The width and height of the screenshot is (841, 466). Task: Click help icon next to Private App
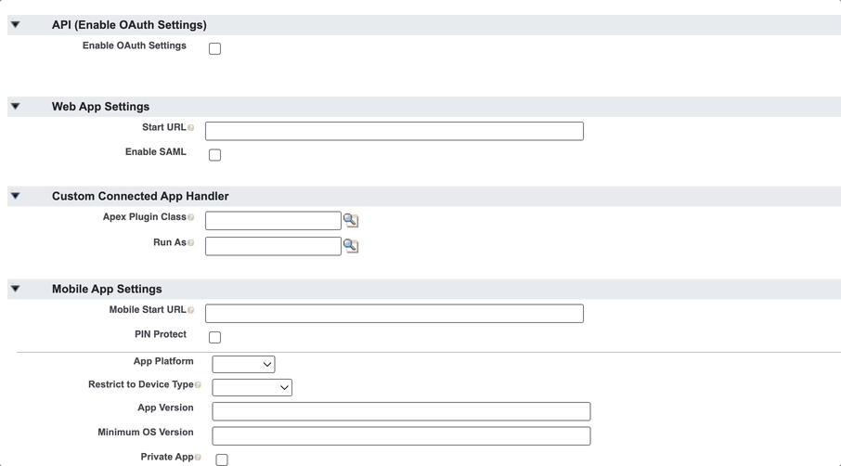pyautogui.click(x=198, y=458)
